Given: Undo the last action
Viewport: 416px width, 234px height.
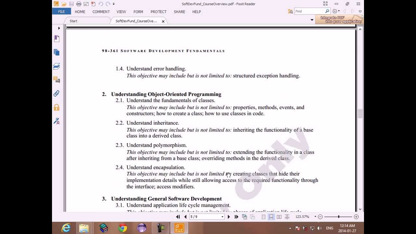Looking at the screenshot, I should (100, 4).
